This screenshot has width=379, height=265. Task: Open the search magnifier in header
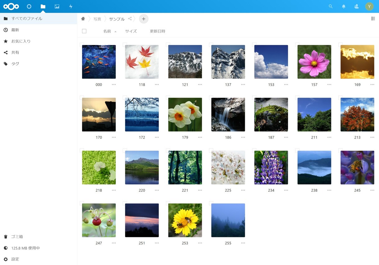pos(331,6)
